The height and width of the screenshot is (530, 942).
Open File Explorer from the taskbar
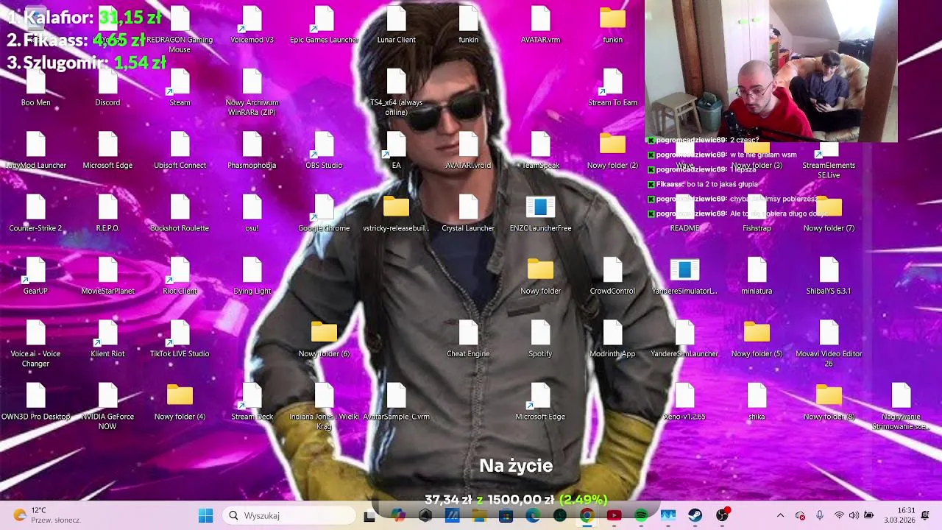click(x=479, y=515)
